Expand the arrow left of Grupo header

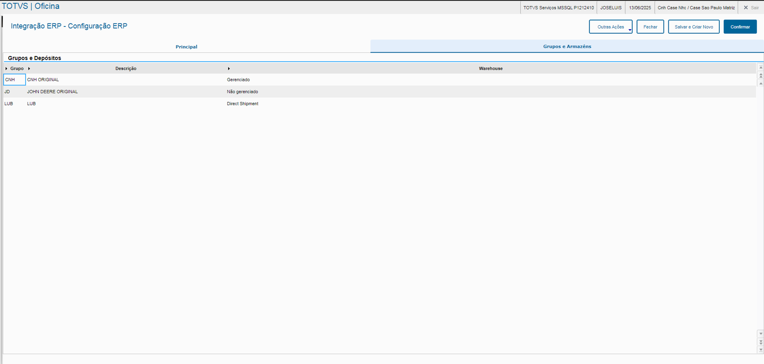(7, 69)
